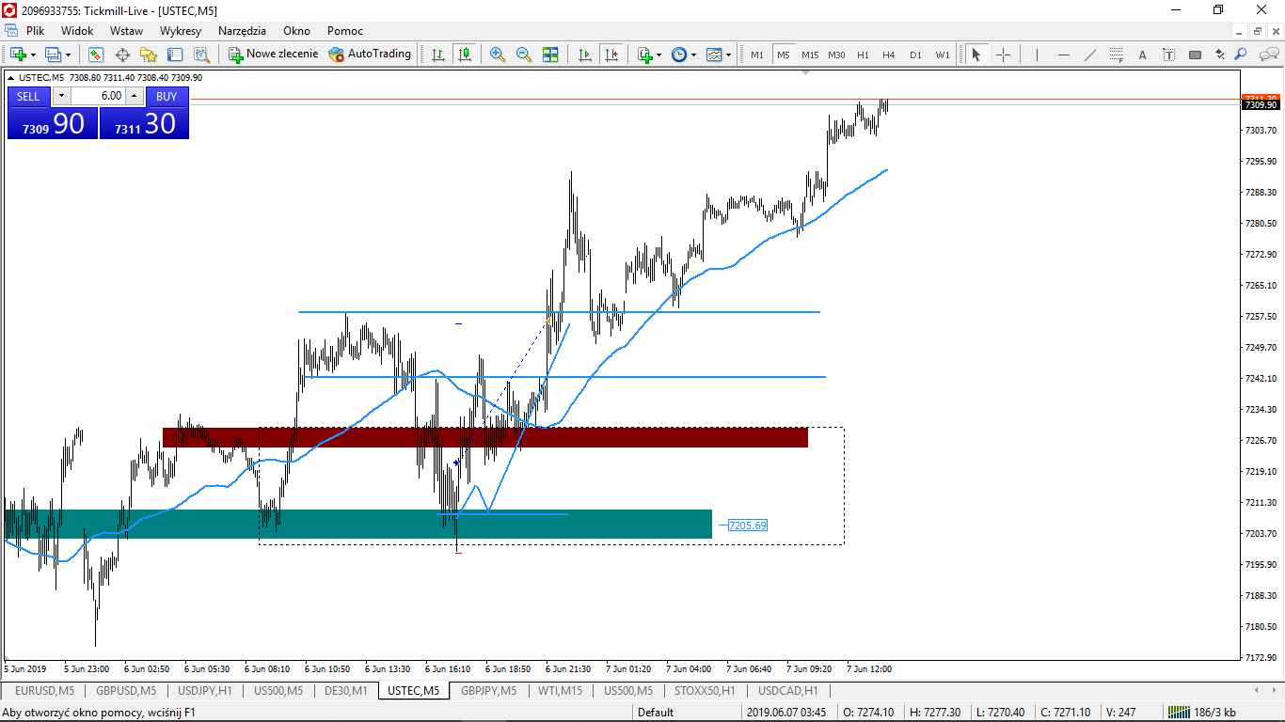The height and width of the screenshot is (722, 1285).
Task: Select the text label tool
Action: tap(1143, 55)
